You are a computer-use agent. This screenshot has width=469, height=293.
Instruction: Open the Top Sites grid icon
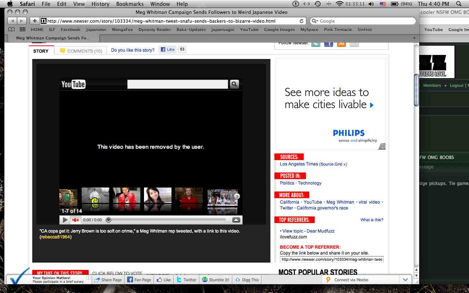(22, 30)
